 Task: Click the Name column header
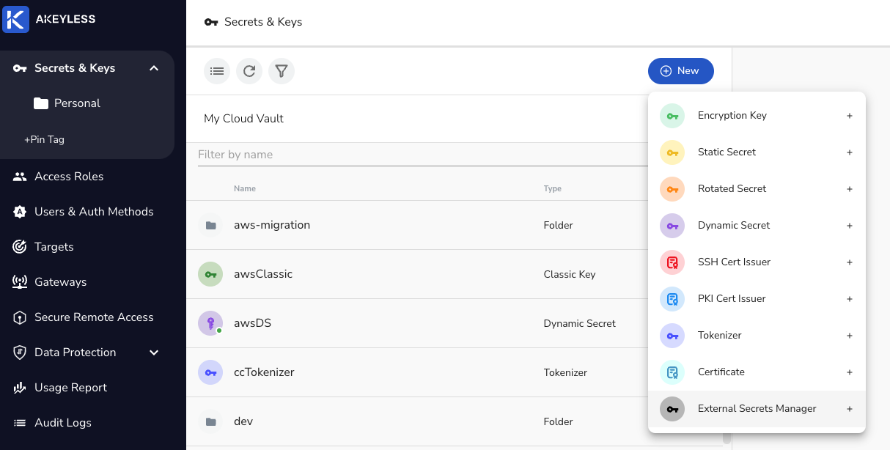pos(245,188)
